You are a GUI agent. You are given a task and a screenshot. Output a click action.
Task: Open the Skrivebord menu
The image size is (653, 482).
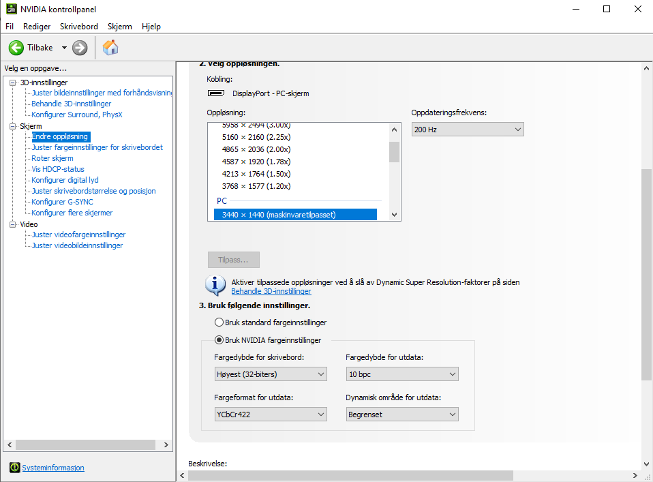pos(79,26)
